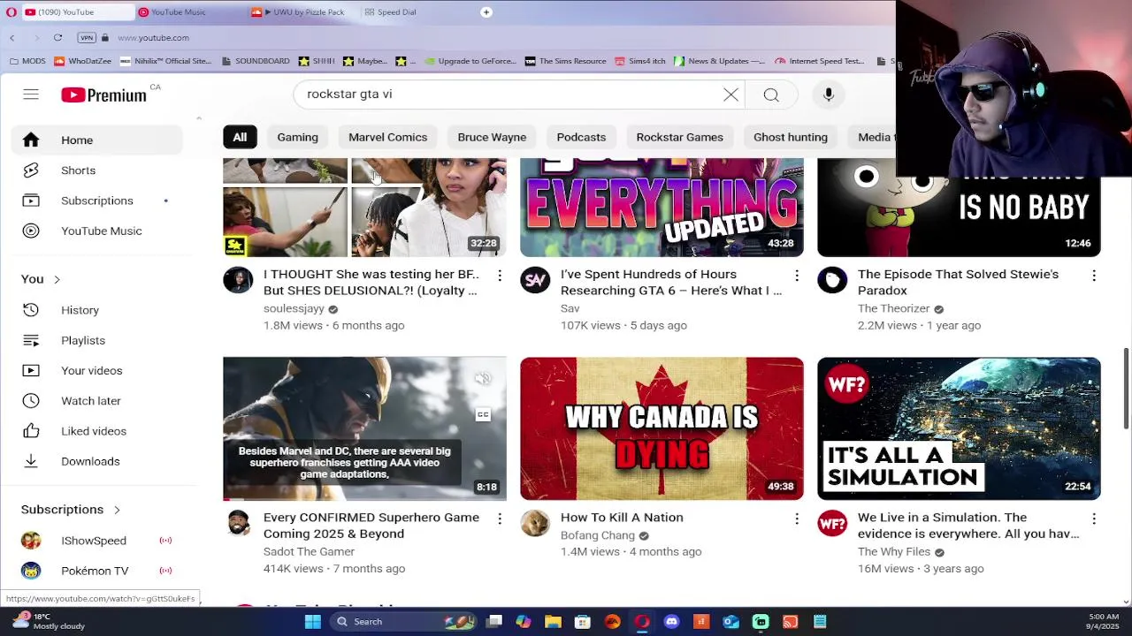Click the magnifier search button

(771, 95)
